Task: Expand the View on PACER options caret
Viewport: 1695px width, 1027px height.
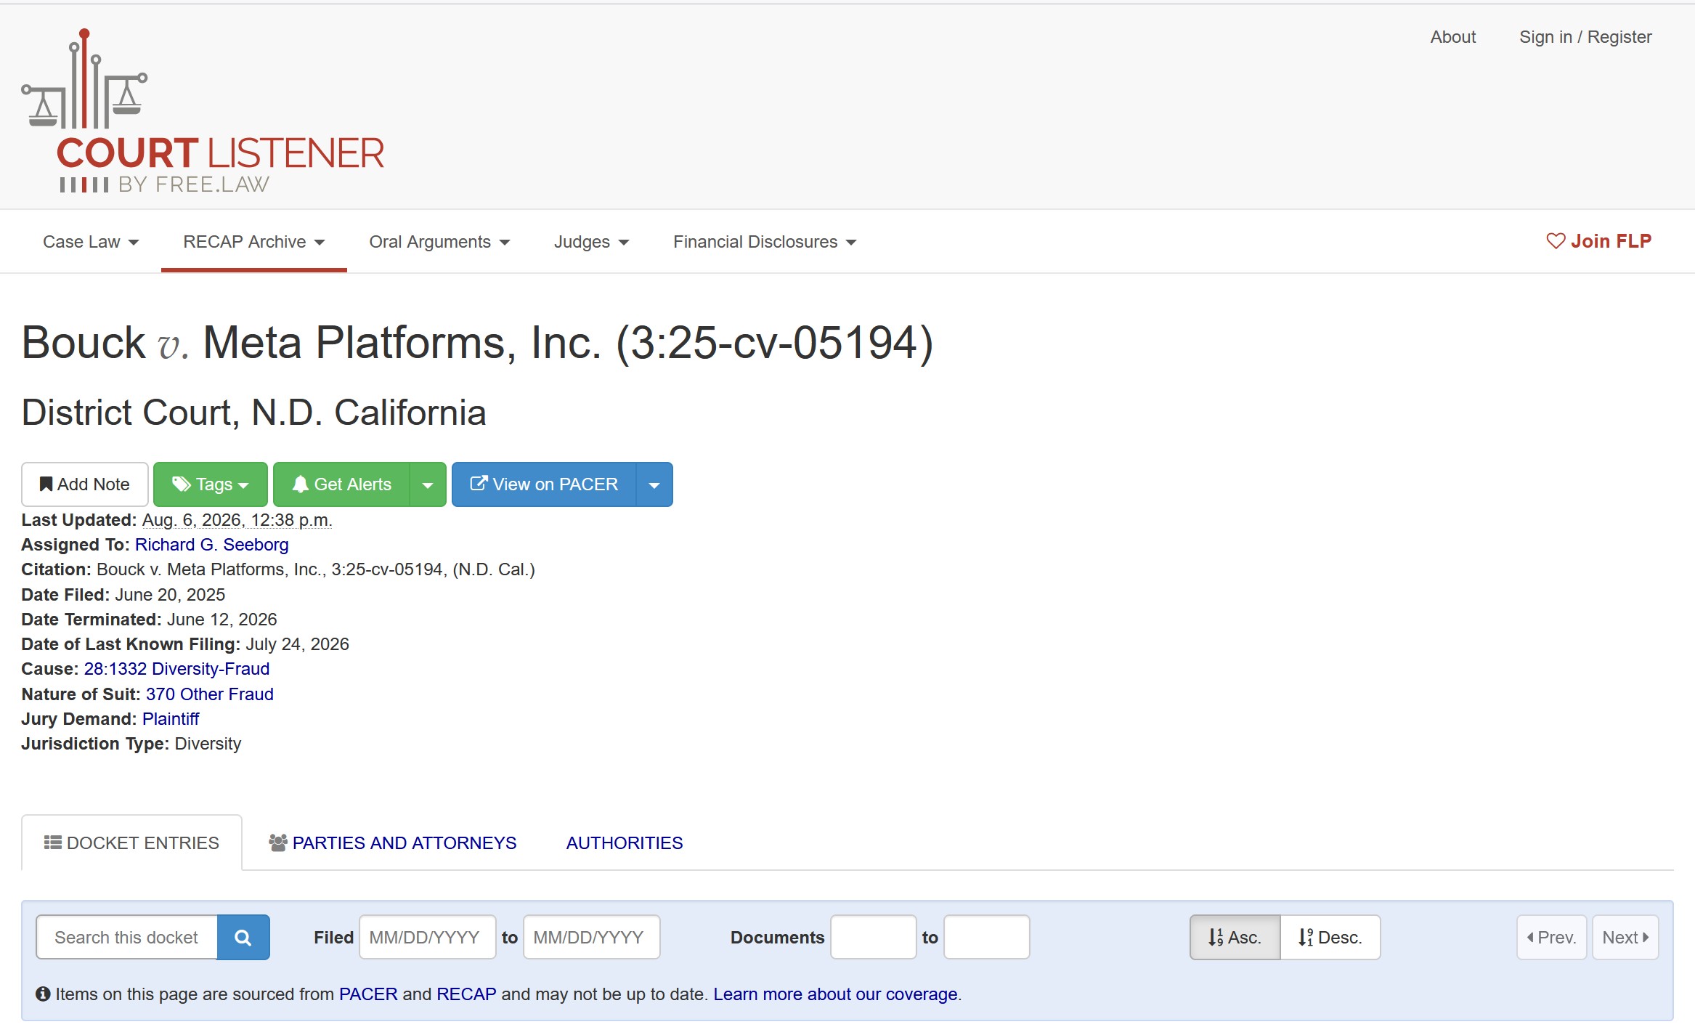Action: coord(654,484)
